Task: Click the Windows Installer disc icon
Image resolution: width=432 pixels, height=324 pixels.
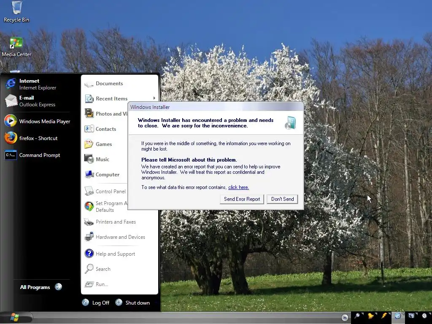Action: (290, 123)
